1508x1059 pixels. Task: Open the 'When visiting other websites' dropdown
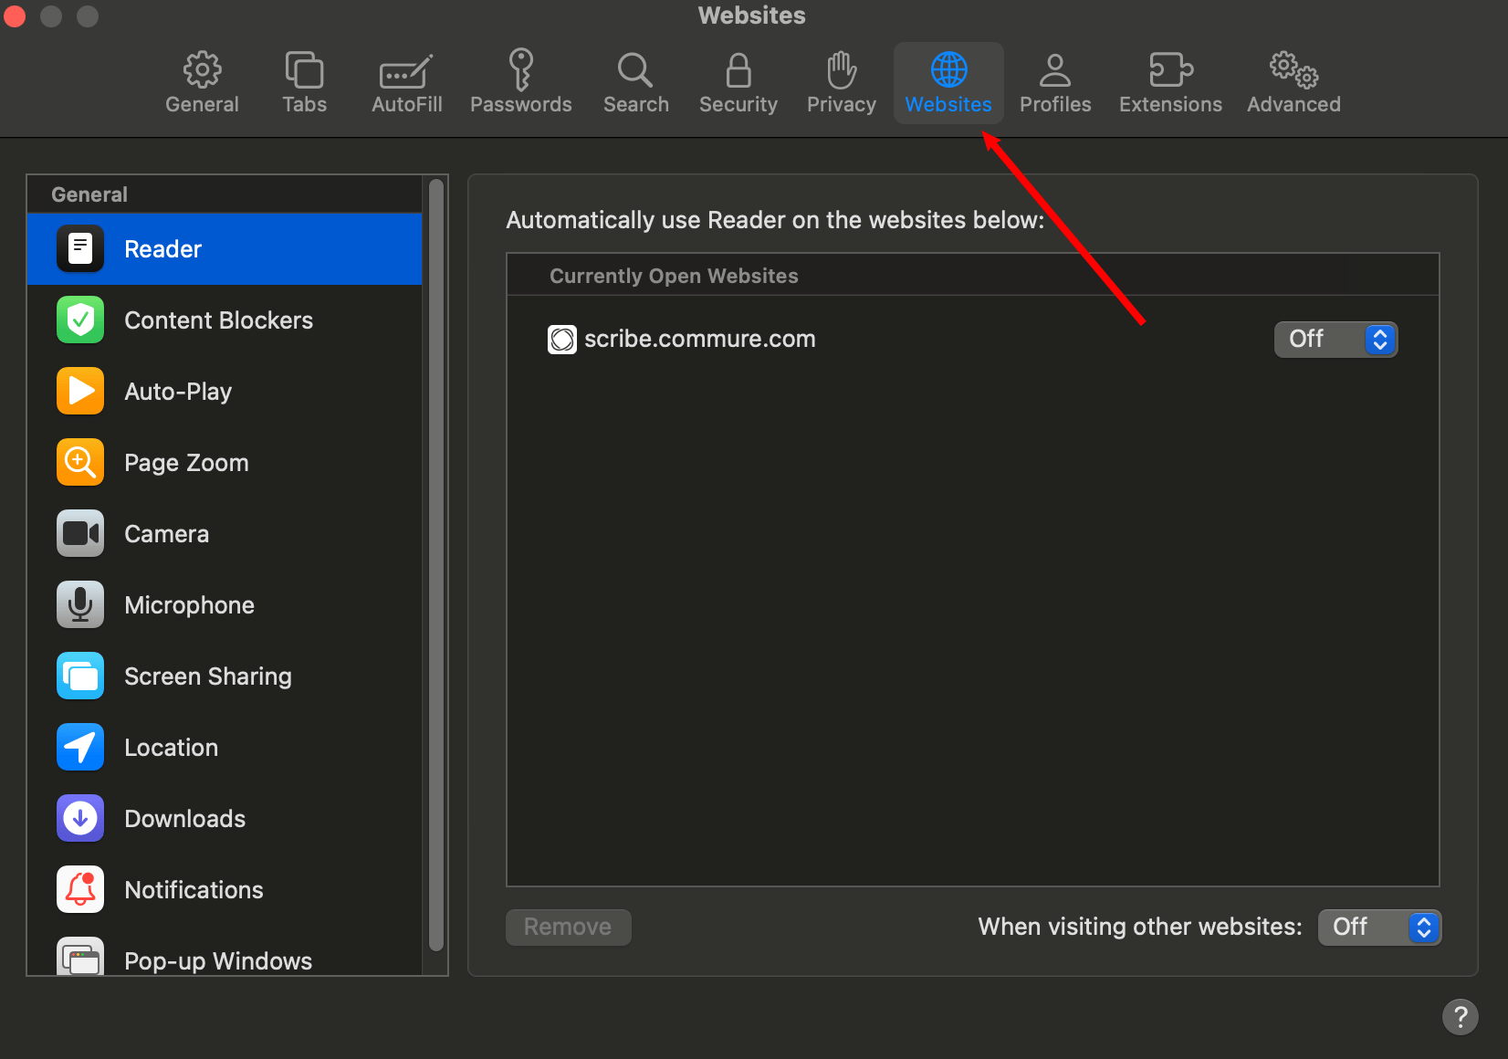(x=1379, y=928)
